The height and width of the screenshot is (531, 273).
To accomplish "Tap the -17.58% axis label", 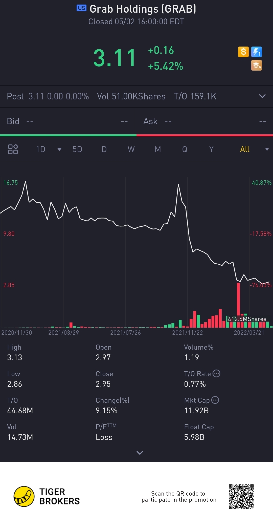I will pos(260,234).
